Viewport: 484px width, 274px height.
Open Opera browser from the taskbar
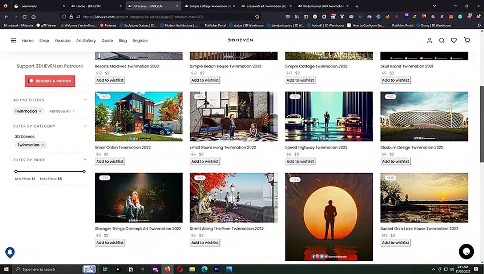[180, 269]
